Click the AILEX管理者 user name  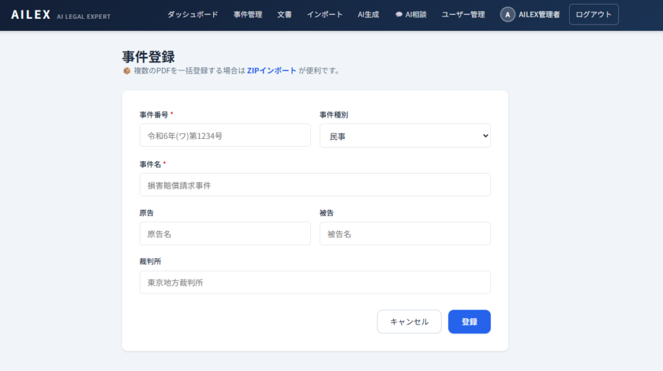tap(539, 14)
